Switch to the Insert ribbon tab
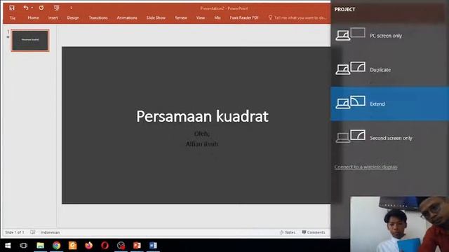This screenshot has width=449, height=252. [53, 17]
